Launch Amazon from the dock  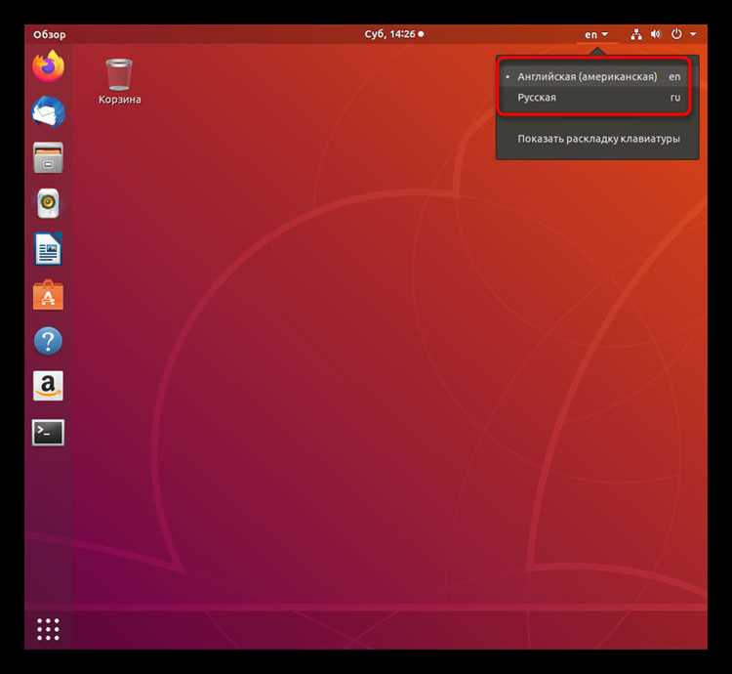pyautogui.click(x=48, y=386)
